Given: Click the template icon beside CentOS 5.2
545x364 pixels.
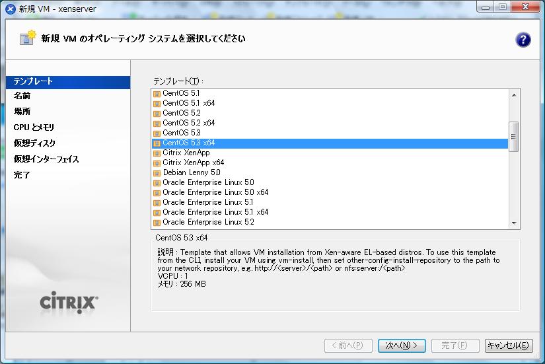Looking at the screenshot, I should click(157, 114).
